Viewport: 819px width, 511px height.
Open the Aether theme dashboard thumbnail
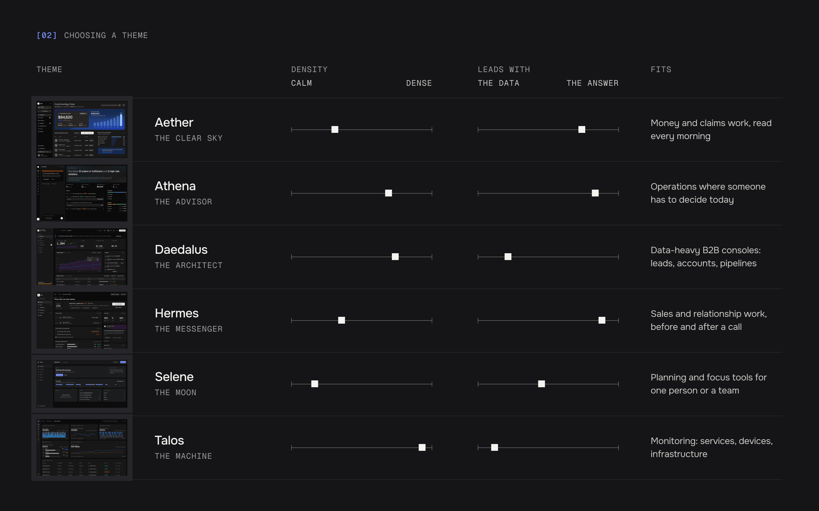coord(82,129)
